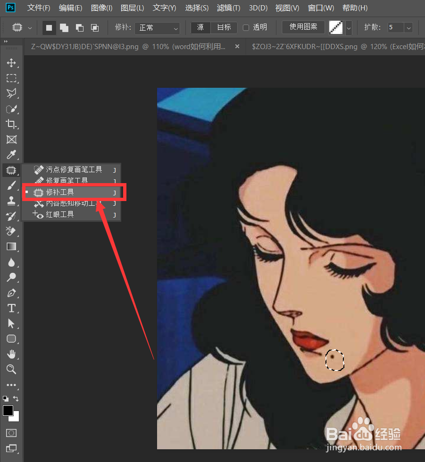425x462 pixels.
Task: Open the pattern picker dropdown
Action: point(348,27)
